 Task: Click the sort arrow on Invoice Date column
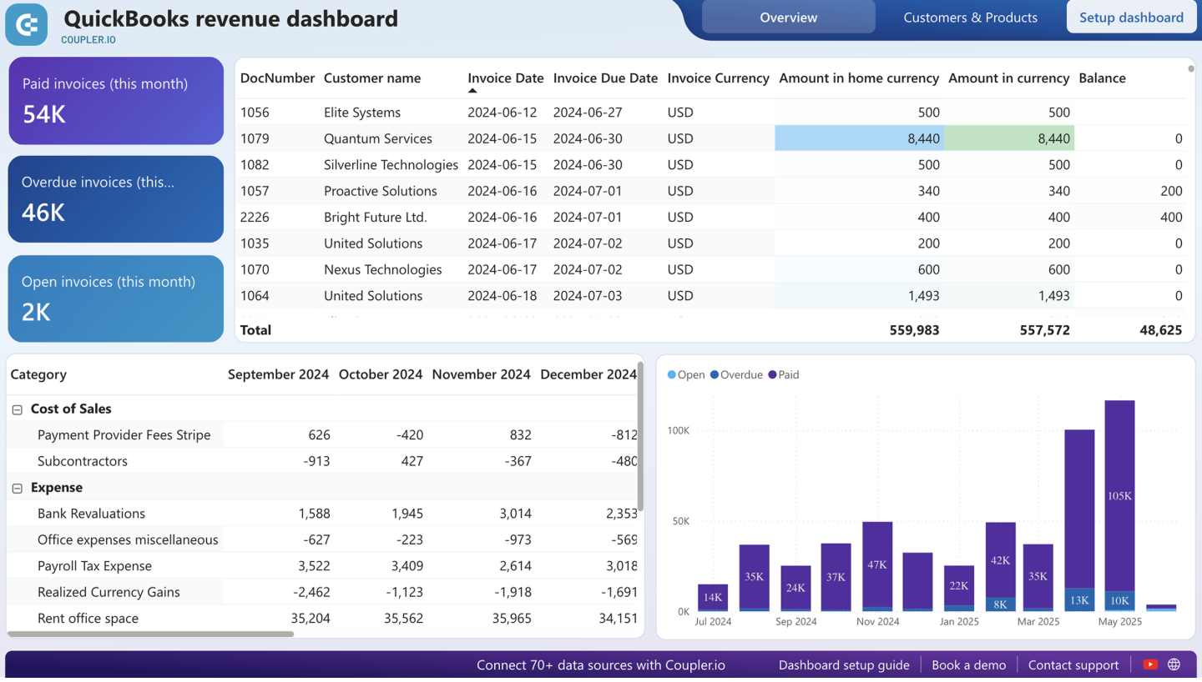tap(470, 92)
